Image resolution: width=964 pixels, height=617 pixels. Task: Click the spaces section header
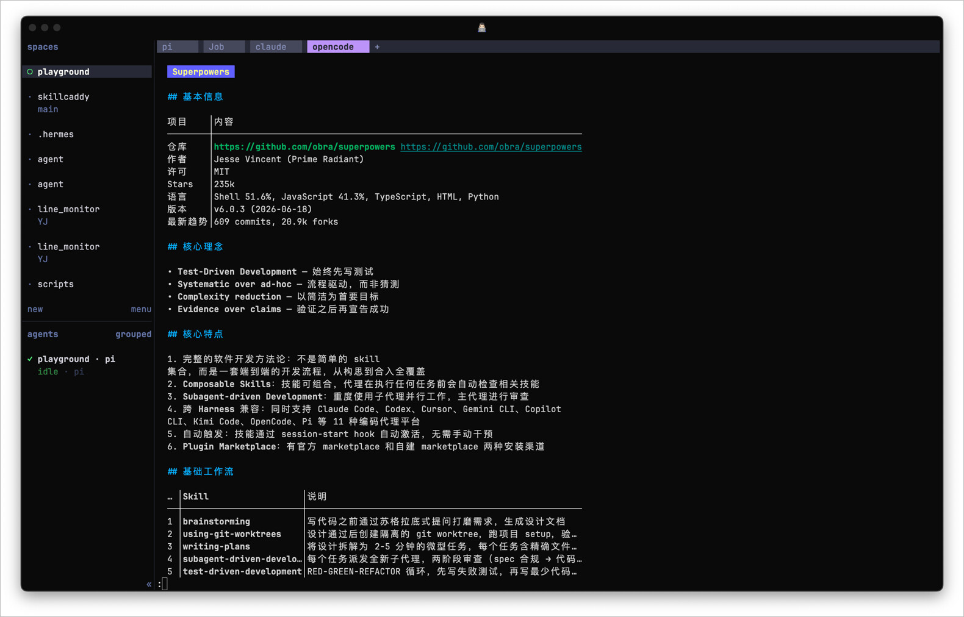click(43, 47)
